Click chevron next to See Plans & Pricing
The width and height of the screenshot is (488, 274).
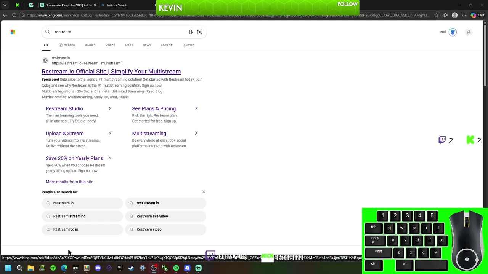pyautogui.click(x=196, y=108)
